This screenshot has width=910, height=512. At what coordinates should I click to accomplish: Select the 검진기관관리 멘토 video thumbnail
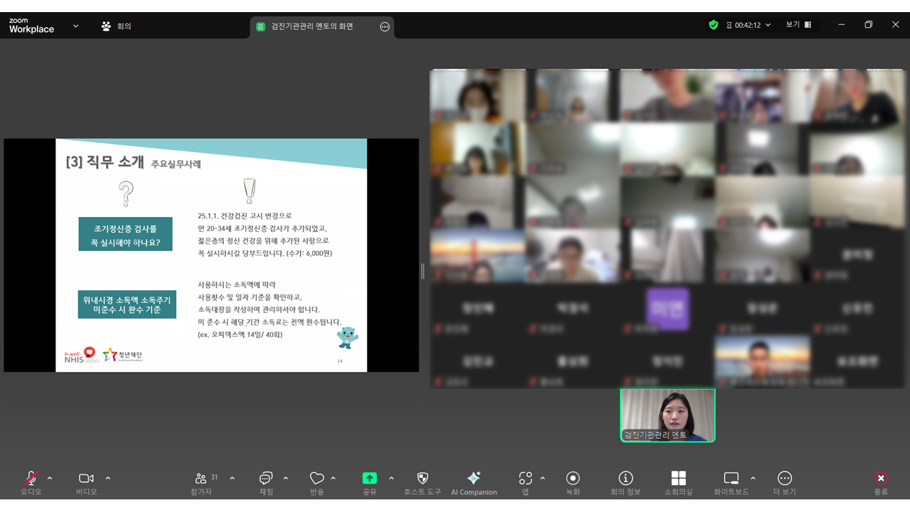tap(668, 415)
